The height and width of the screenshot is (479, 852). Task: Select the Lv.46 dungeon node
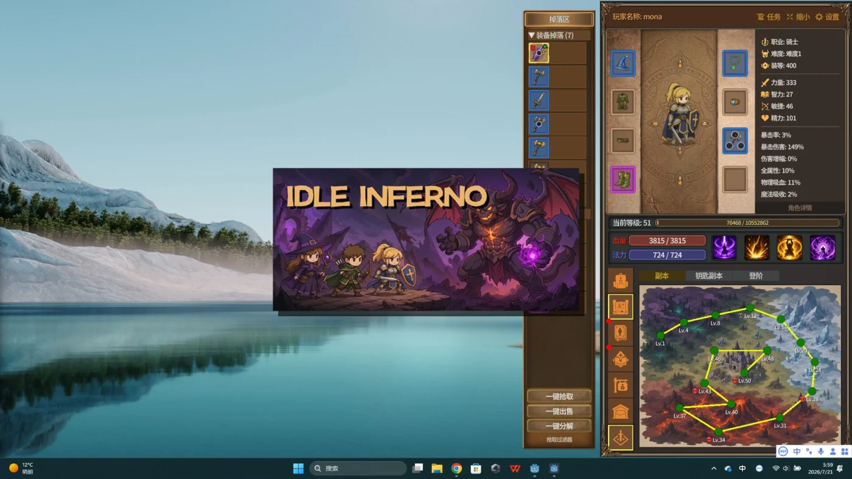(x=714, y=351)
